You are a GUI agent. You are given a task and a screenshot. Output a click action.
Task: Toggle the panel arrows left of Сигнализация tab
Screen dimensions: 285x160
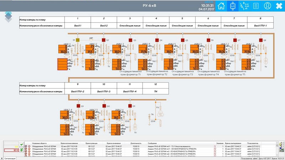pos(2,159)
